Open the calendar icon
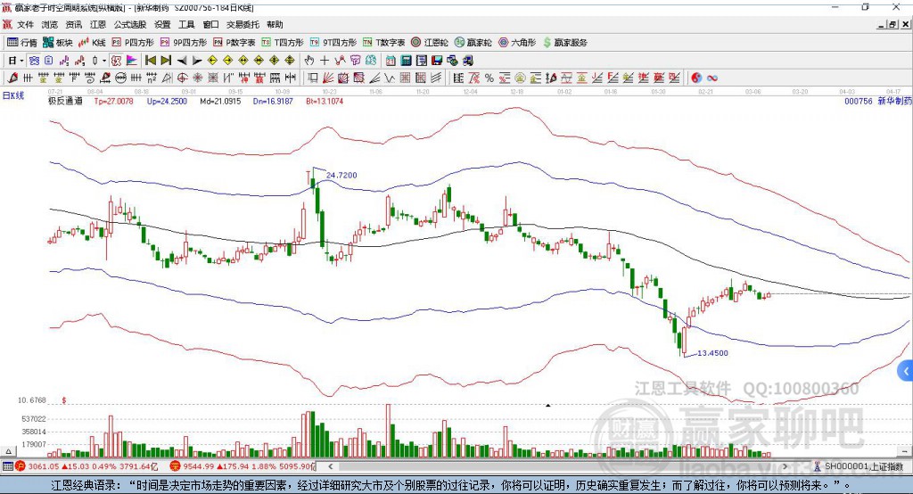Image resolution: width=913 pixels, height=494 pixels. point(391,61)
